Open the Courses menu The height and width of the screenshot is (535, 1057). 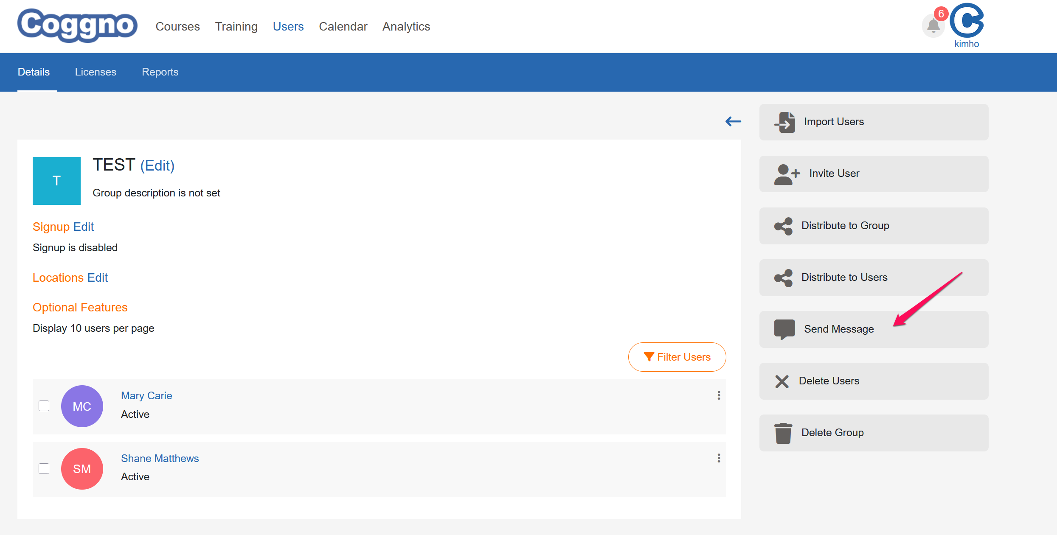point(177,26)
